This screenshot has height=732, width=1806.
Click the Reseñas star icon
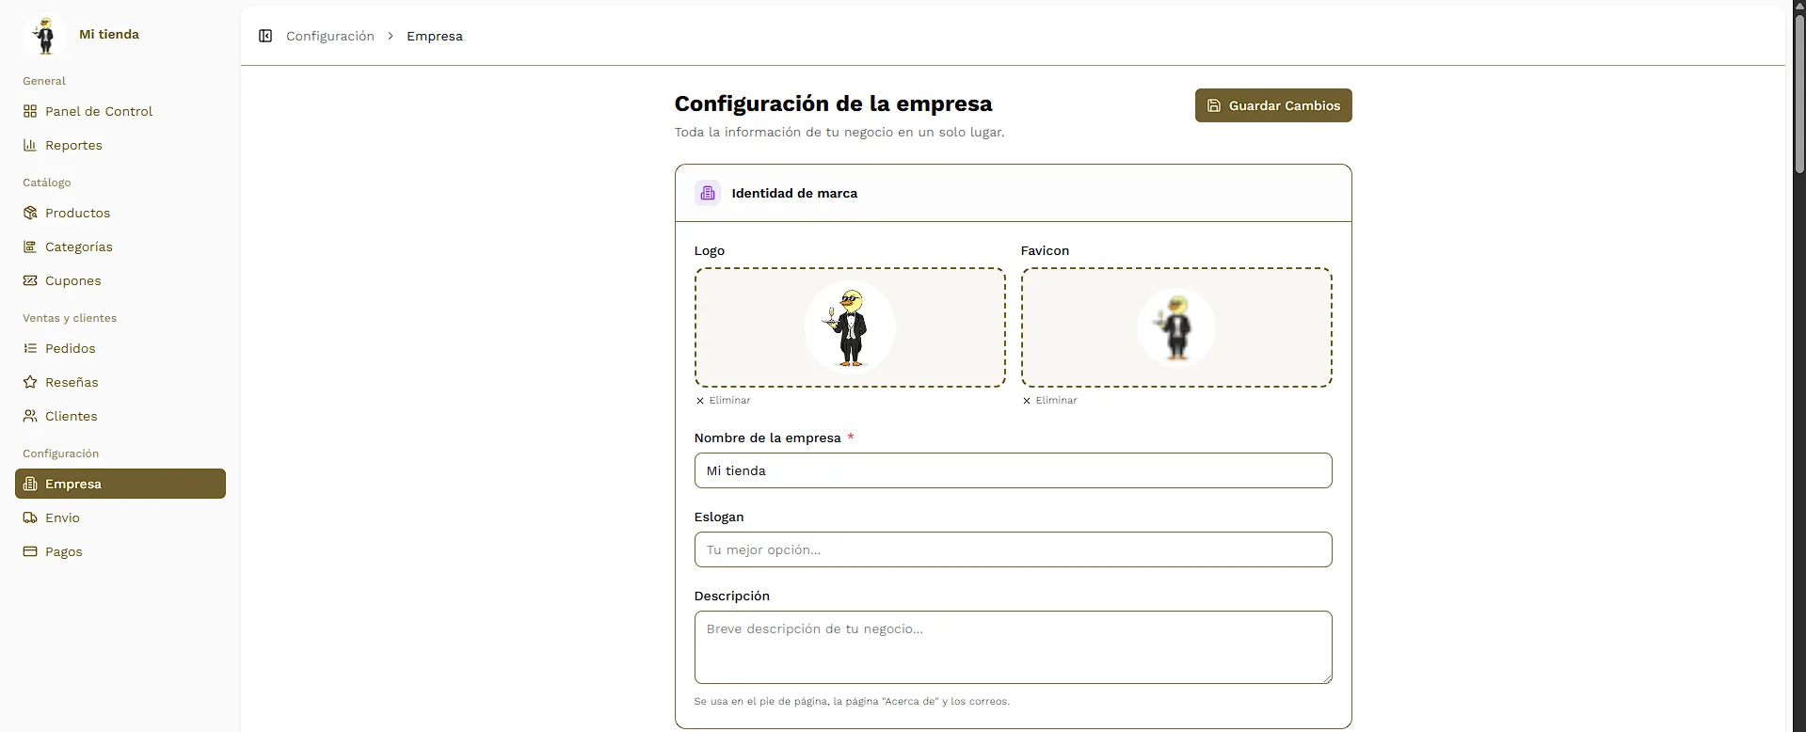[x=30, y=382]
